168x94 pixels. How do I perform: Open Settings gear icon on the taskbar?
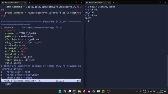94,91
